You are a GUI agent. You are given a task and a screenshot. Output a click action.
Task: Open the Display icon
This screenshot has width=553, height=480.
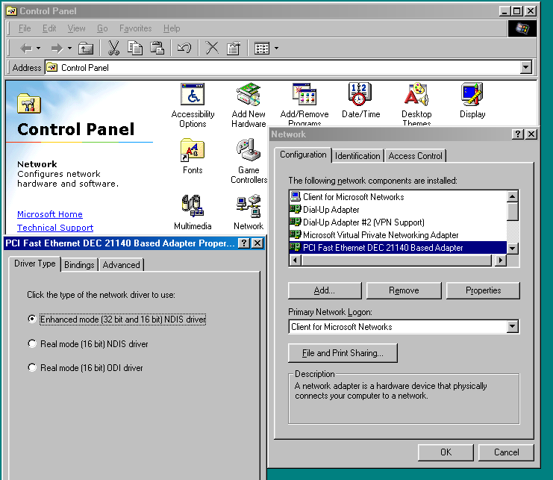[x=472, y=95]
